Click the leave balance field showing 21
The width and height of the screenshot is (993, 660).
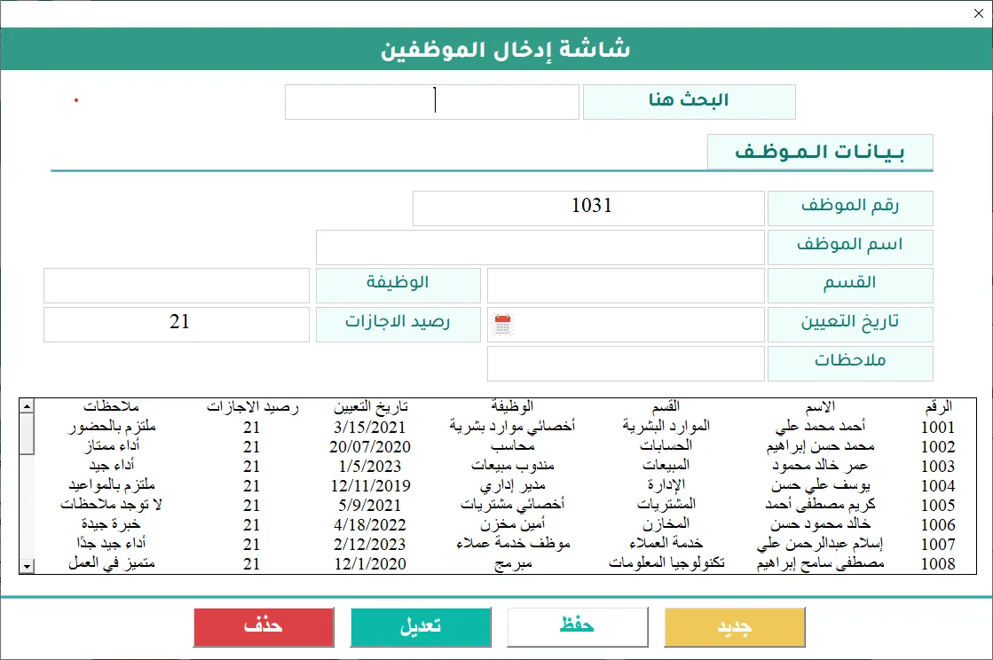176,325
